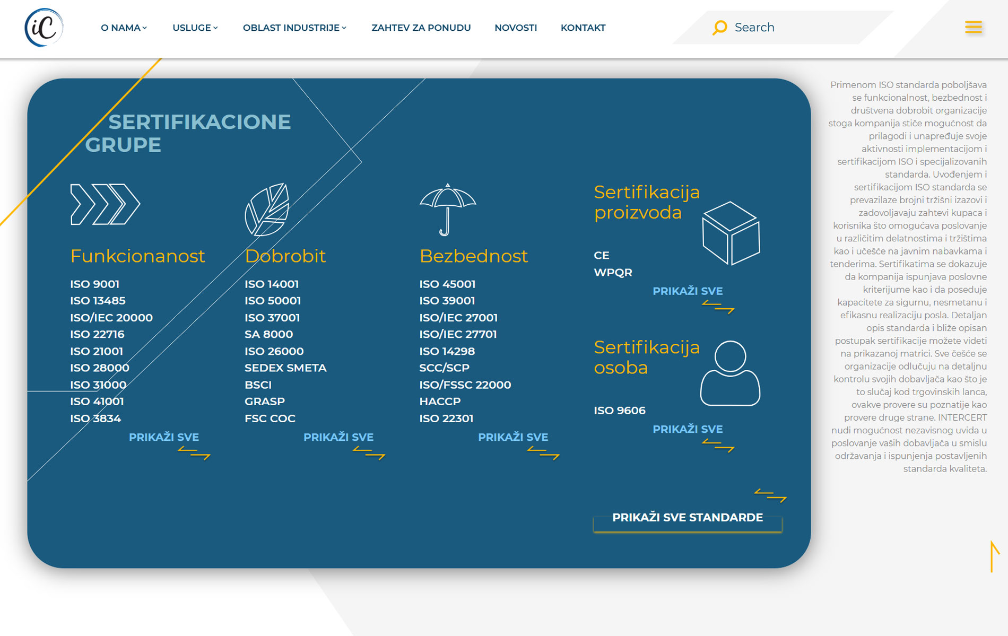1008x636 pixels.
Task: Click the iC logo in header
Action: coord(44,28)
